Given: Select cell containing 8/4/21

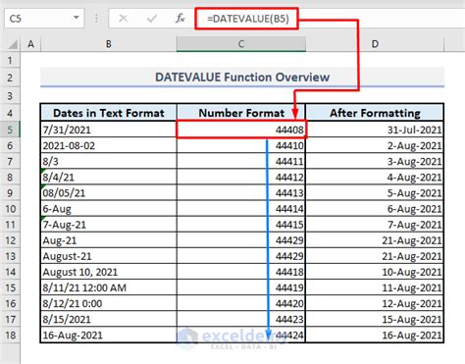Looking at the screenshot, I should tap(109, 177).
